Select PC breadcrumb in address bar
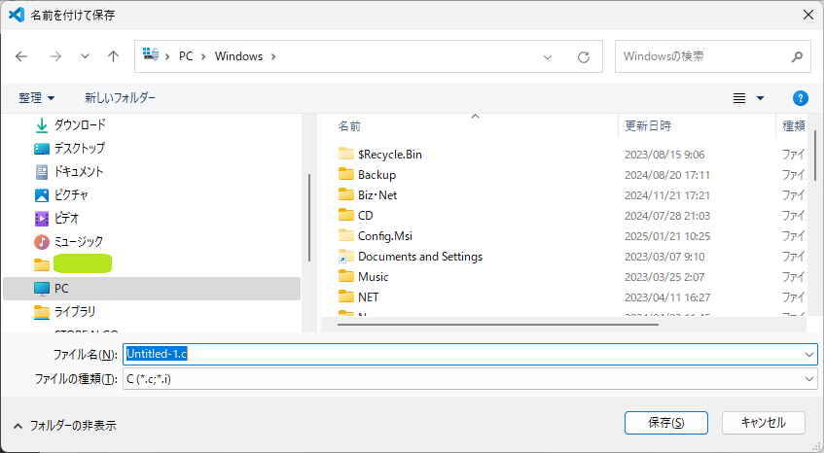 tap(186, 56)
